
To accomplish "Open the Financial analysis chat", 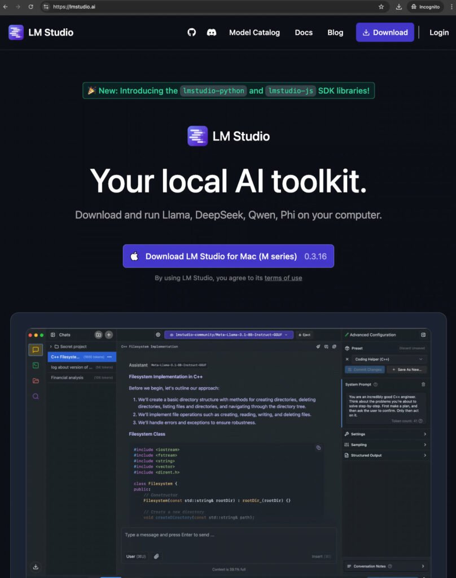I will click(82, 378).
